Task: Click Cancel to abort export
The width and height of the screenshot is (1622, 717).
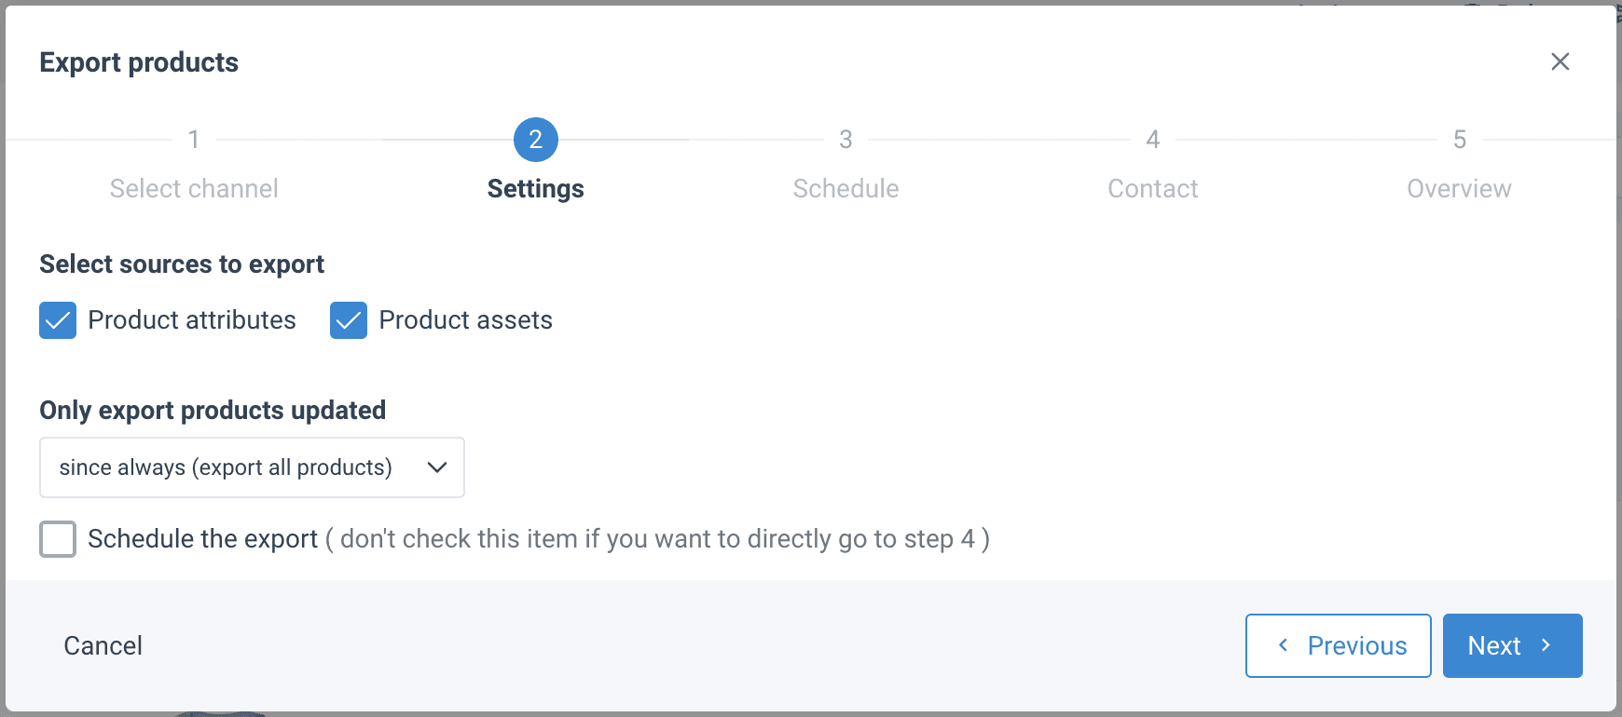Action: (x=103, y=646)
